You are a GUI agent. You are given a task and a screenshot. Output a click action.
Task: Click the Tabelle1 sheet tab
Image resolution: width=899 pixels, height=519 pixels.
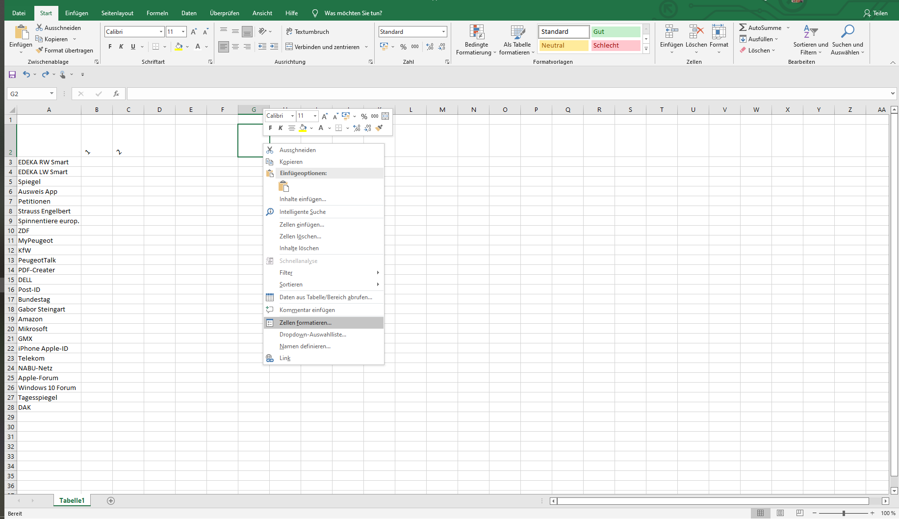pyautogui.click(x=72, y=501)
